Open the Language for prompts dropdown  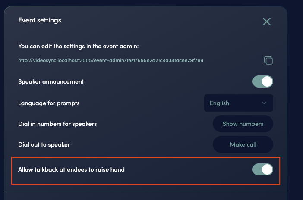pyautogui.click(x=239, y=103)
